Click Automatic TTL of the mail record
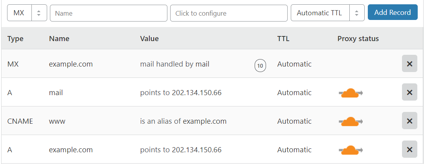424x164 pixels. pyautogui.click(x=294, y=93)
